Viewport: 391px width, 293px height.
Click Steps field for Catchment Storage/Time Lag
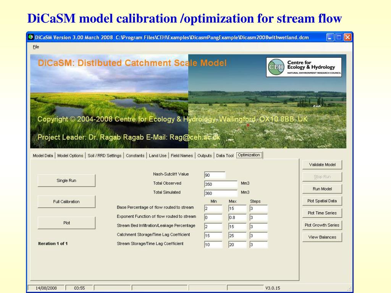click(259, 236)
